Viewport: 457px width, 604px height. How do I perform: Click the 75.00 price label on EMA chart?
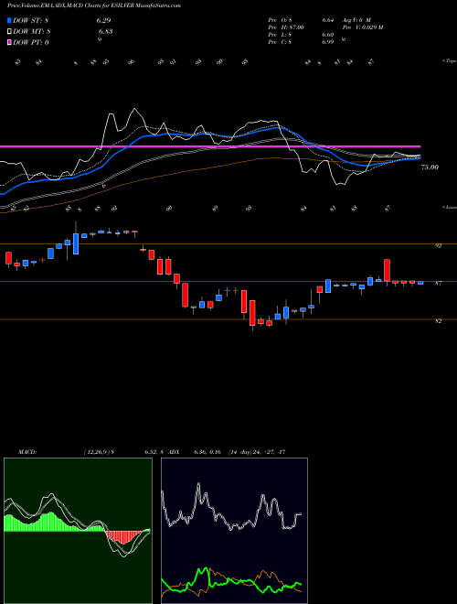coord(430,167)
